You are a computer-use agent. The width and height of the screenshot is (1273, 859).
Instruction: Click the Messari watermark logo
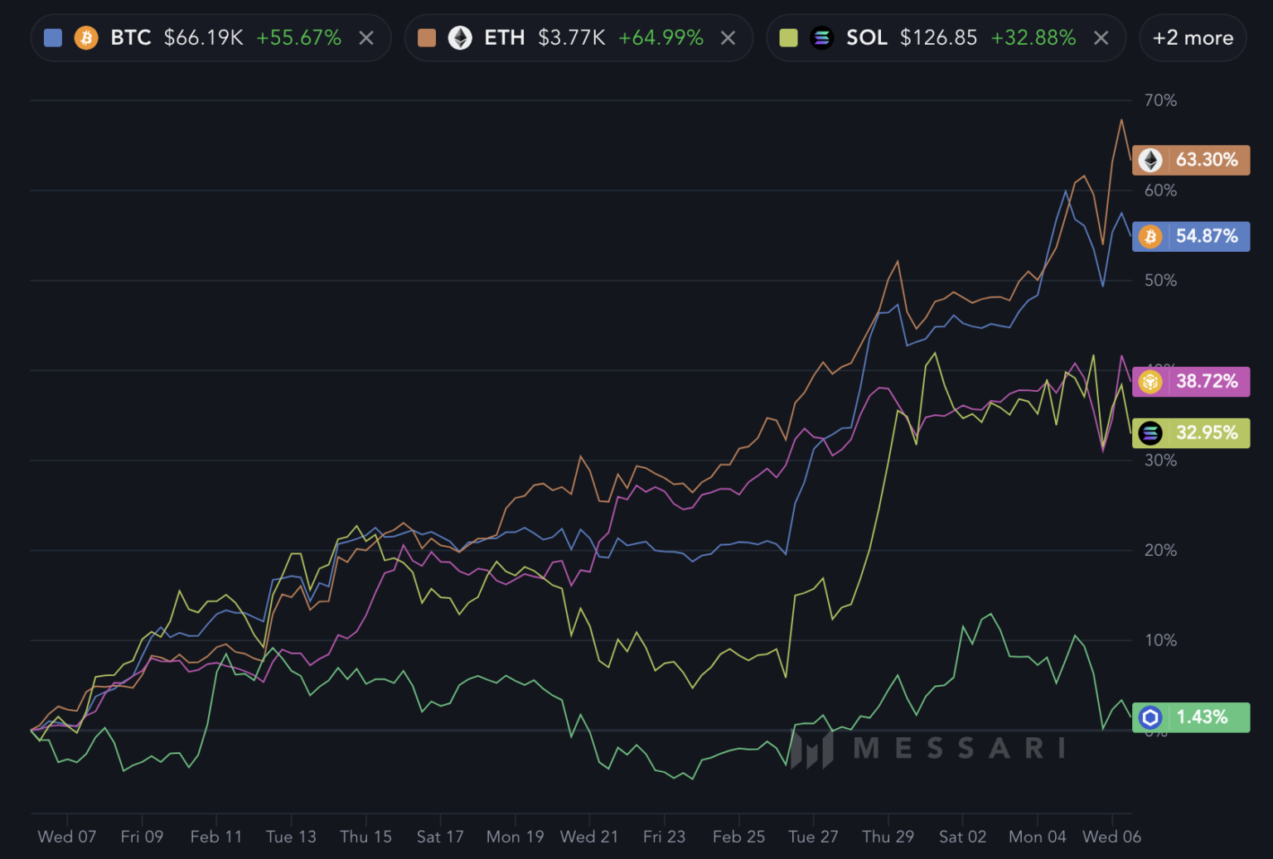pos(812,749)
